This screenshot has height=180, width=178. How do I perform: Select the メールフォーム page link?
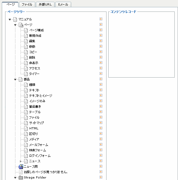[x=39, y=145]
